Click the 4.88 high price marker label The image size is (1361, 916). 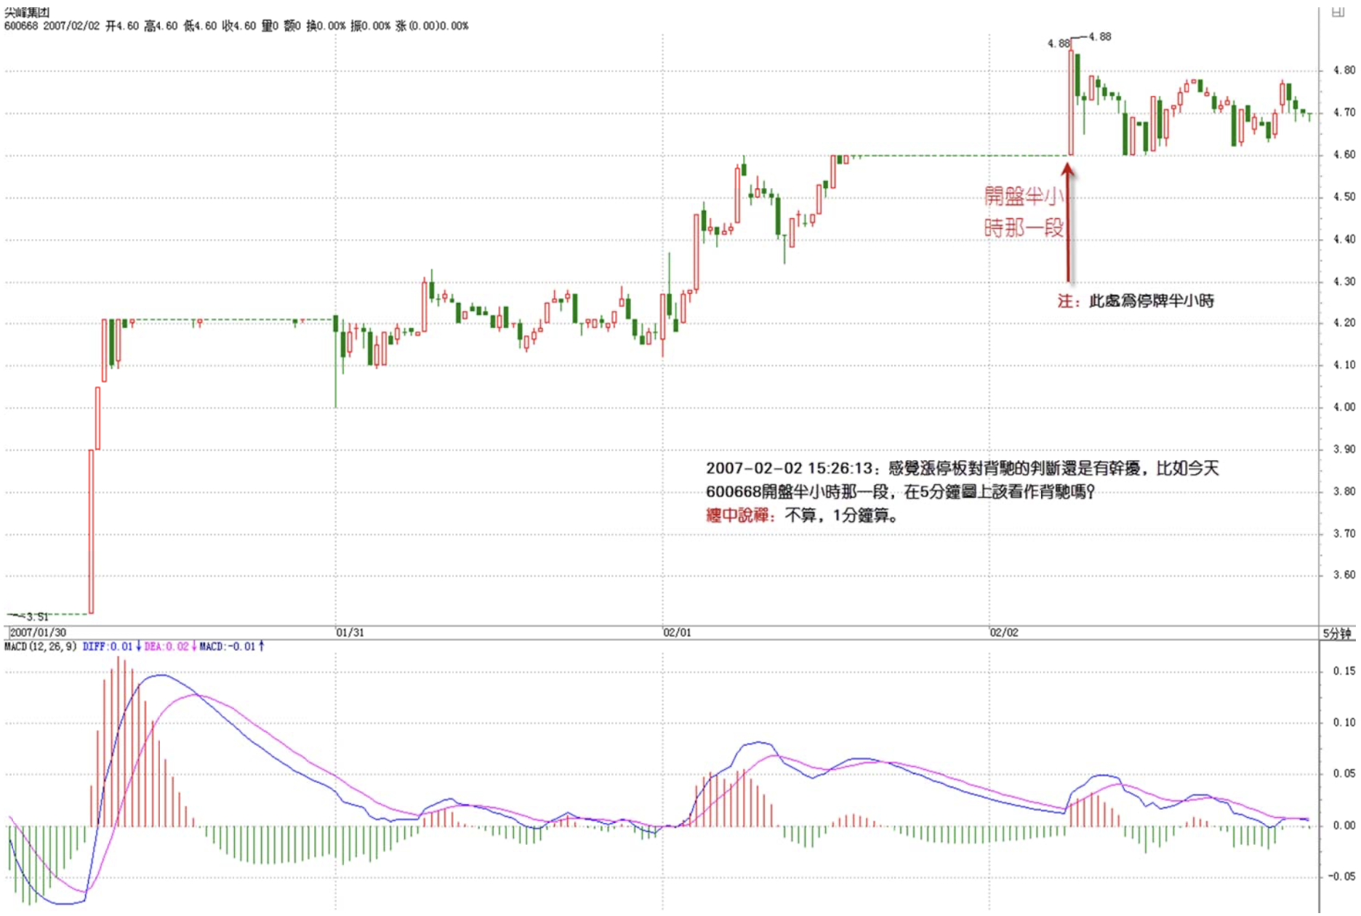tap(1099, 36)
